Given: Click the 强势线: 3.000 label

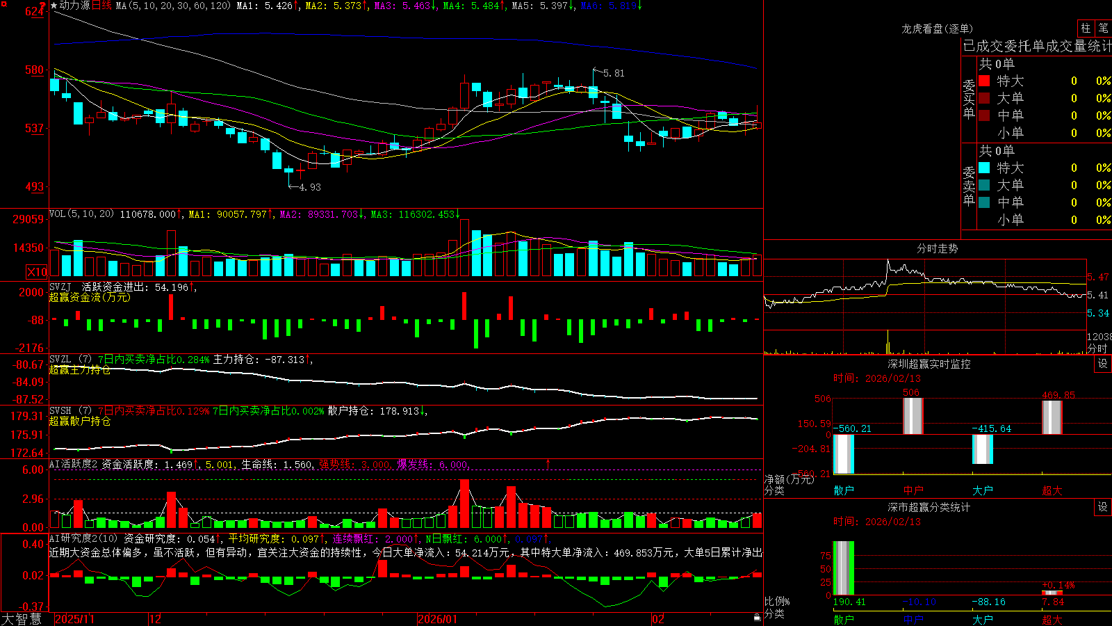Looking at the screenshot, I should click(354, 465).
